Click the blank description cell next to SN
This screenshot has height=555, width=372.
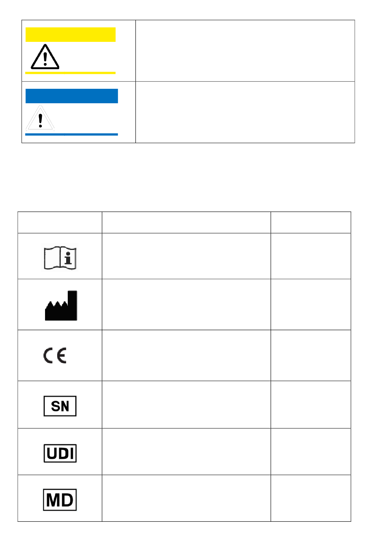(x=186, y=404)
